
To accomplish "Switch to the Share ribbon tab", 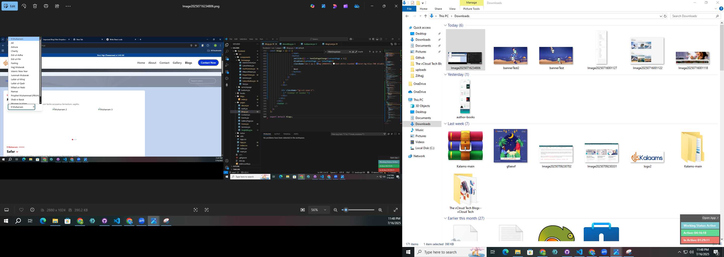I will 438,9.
